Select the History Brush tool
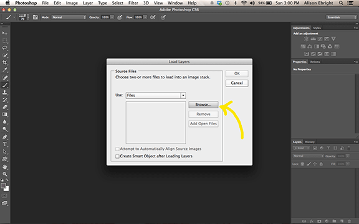This screenshot has width=359, height=224. pyautogui.click(x=4, y=100)
